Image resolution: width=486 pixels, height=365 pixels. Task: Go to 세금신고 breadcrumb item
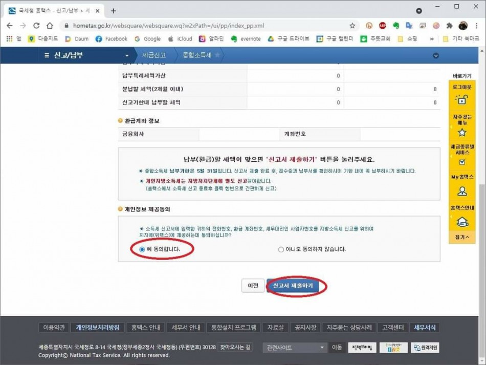[x=154, y=55]
